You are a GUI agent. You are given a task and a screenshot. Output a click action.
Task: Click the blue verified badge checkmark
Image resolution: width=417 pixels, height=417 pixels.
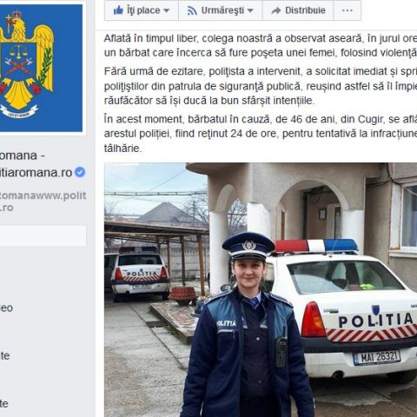80,172
